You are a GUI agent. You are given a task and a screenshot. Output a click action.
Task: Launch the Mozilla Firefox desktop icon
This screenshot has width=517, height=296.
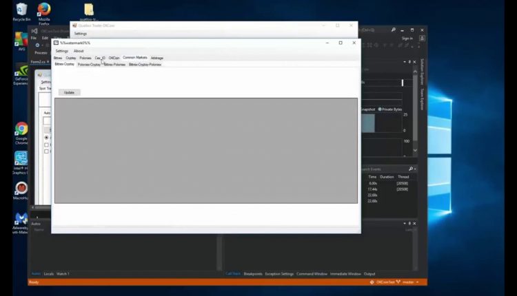[x=44, y=10]
